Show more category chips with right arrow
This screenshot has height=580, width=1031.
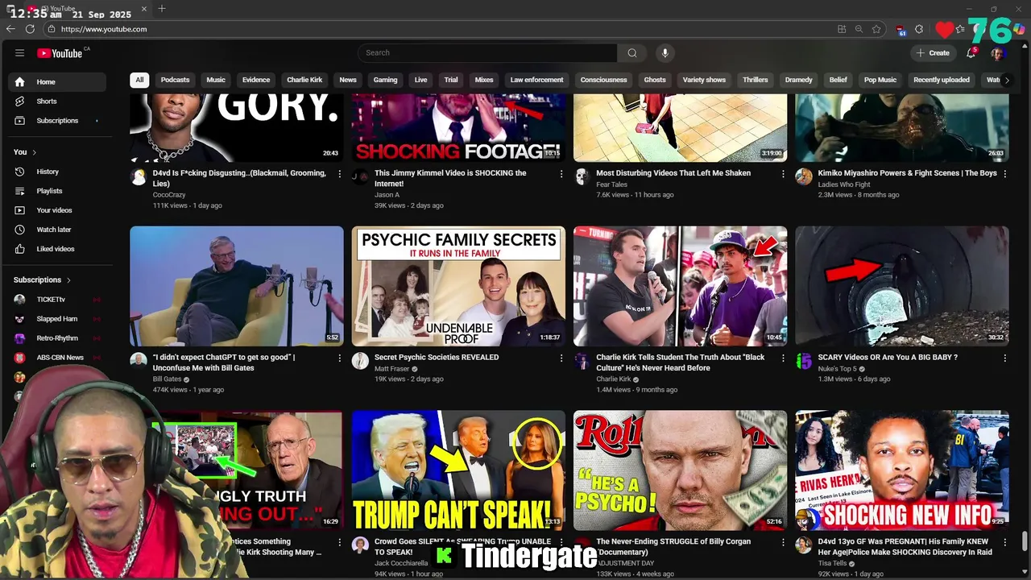pos(1006,80)
